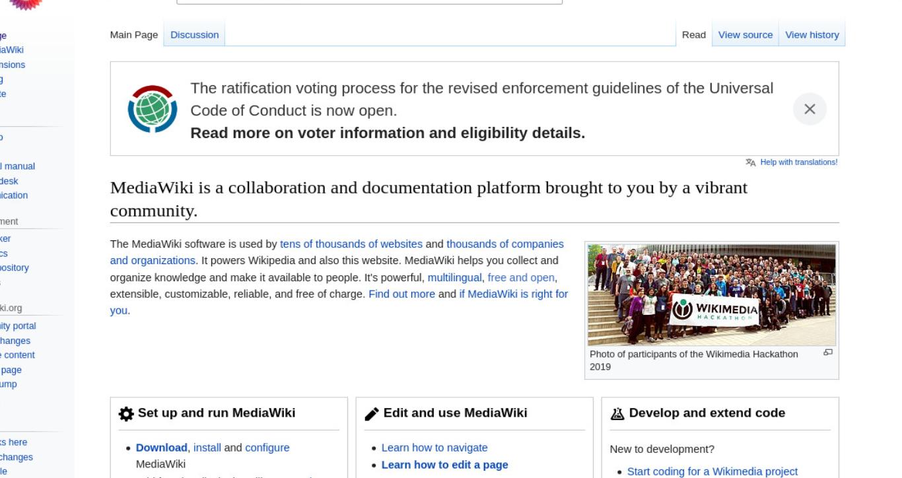Click the pencil icon beside Edit and use MediaWiki
The width and height of the screenshot is (902, 478).
coord(372,414)
